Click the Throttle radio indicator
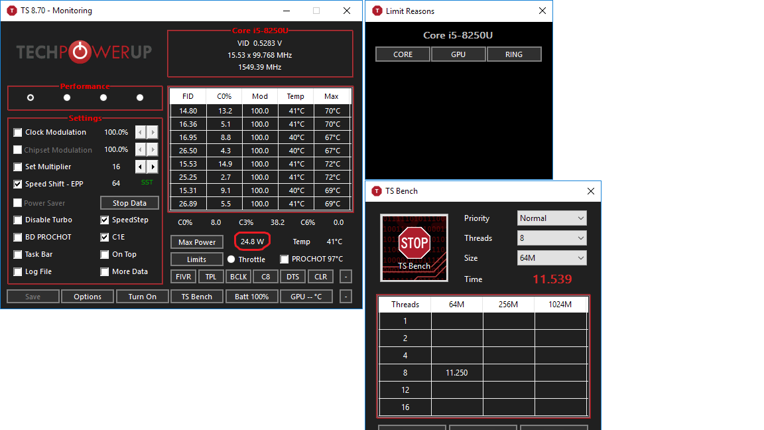Viewport: 764px width, 430px height. (x=231, y=259)
